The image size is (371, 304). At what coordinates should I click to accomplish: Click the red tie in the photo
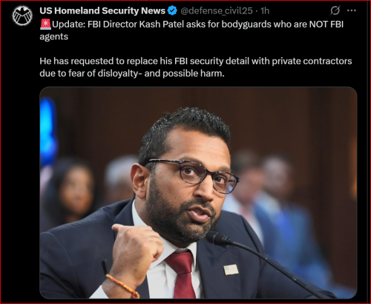click(182, 274)
